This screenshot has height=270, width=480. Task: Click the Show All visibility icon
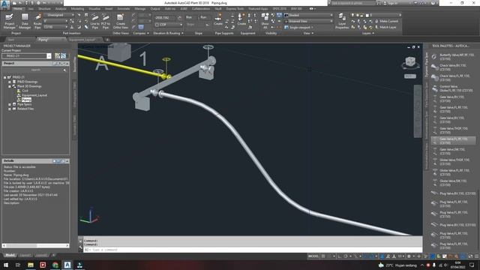[x=265, y=21]
